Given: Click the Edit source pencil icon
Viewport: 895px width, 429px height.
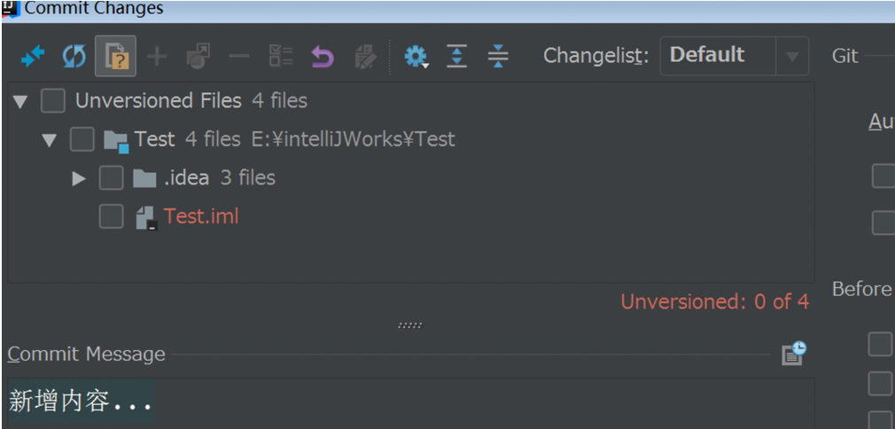Looking at the screenshot, I should tap(365, 56).
